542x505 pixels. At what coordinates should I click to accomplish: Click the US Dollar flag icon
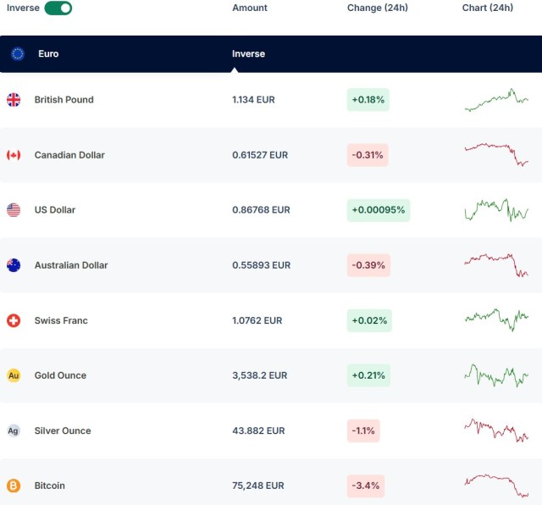point(14,210)
